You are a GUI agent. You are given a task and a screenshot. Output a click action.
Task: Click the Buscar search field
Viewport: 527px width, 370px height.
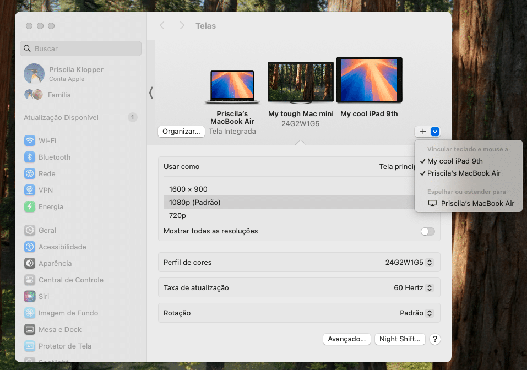click(x=80, y=48)
